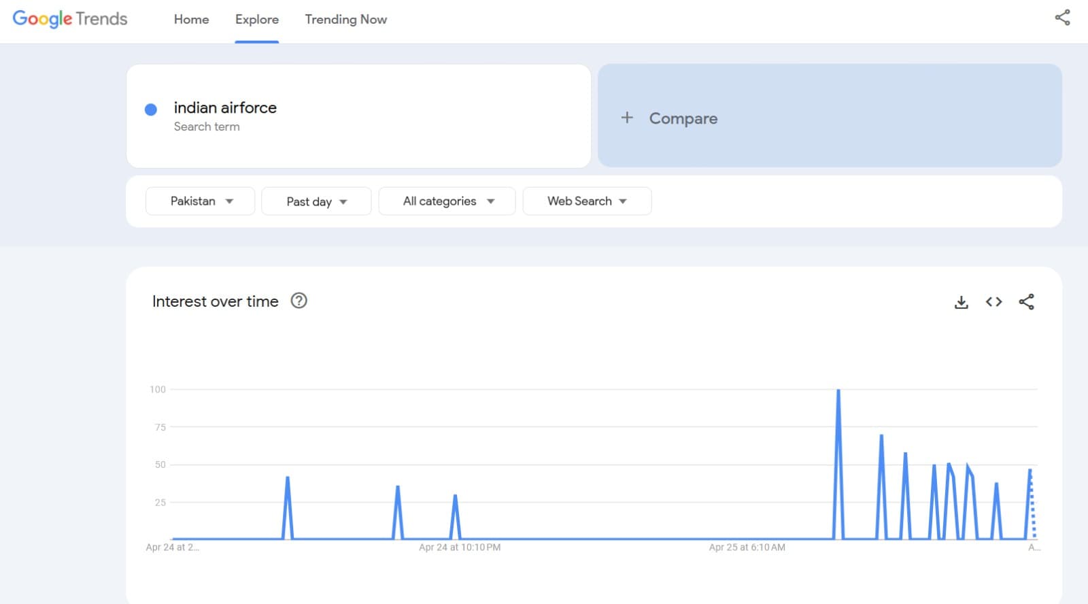Expand the Past day time range dropdown
This screenshot has height=604, width=1088.
[x=316, y=201]
